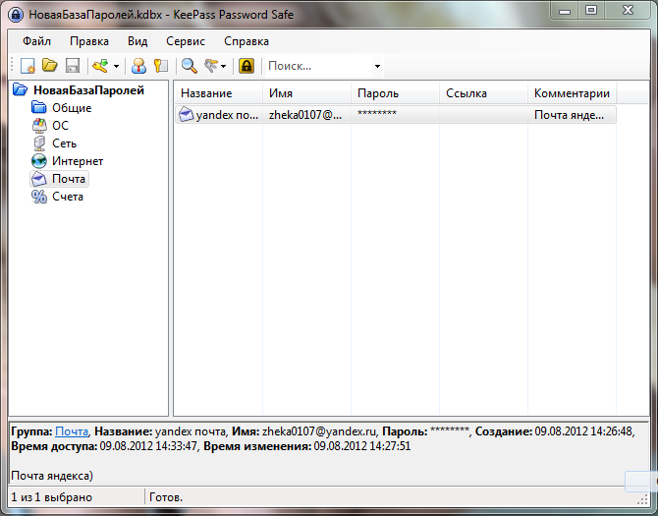This screenshot has width=658, height=516.
Task: Sort by the Ссылка column header
Action: [x=483, y=93]
